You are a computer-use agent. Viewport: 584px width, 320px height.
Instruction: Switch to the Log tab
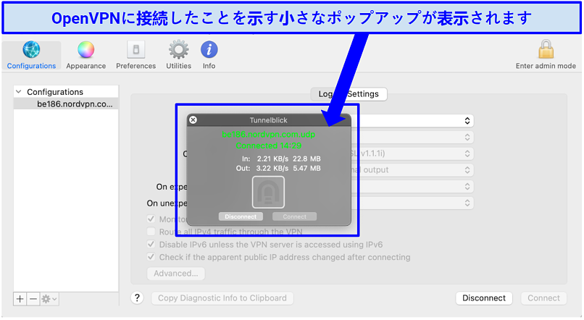[x=325, y=94]
